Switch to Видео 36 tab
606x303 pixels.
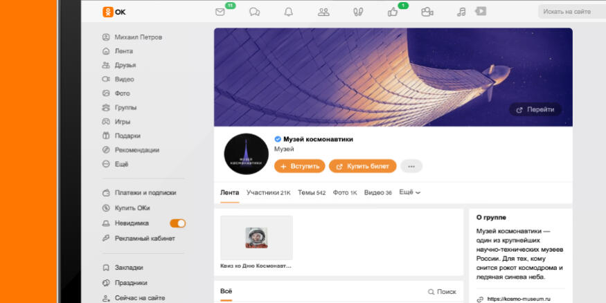click(377, 192)
